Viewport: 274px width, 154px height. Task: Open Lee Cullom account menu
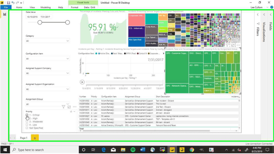256,7
